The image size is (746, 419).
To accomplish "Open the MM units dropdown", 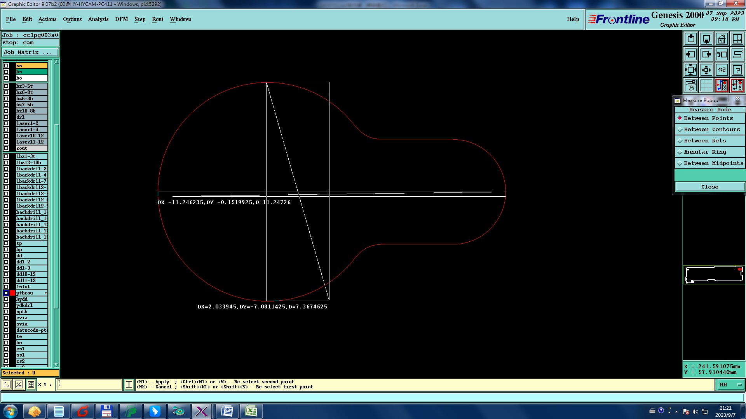I will (x=730, y=384).
